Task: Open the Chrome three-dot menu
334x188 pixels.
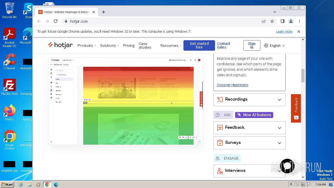Action: pyautogui.click(x=299, y=21)
